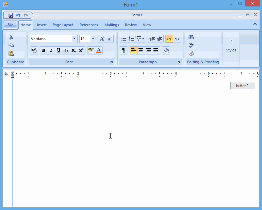262x210 pixels.
Task: Switch to the Insert tab
Action: (x=42, y=25)
